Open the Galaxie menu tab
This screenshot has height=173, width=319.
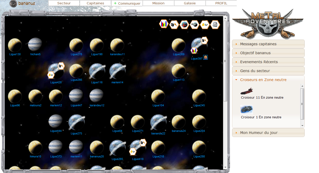[190, 3]
